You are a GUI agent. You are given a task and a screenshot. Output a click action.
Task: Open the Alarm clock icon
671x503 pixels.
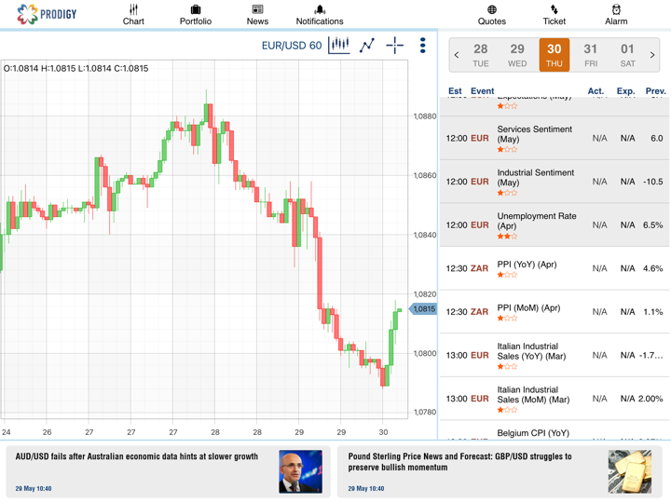pos(616,10)
